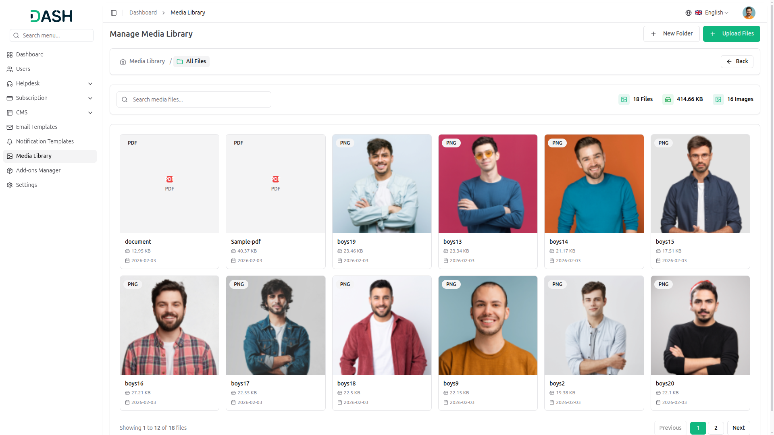Click the boys16 file name
This screenshot has width=774, height=435.
point(134,383)
